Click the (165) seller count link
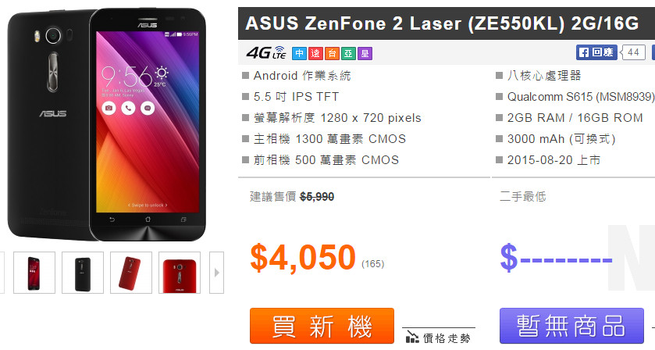The image size is (655, 350). (x=372, y=264)
